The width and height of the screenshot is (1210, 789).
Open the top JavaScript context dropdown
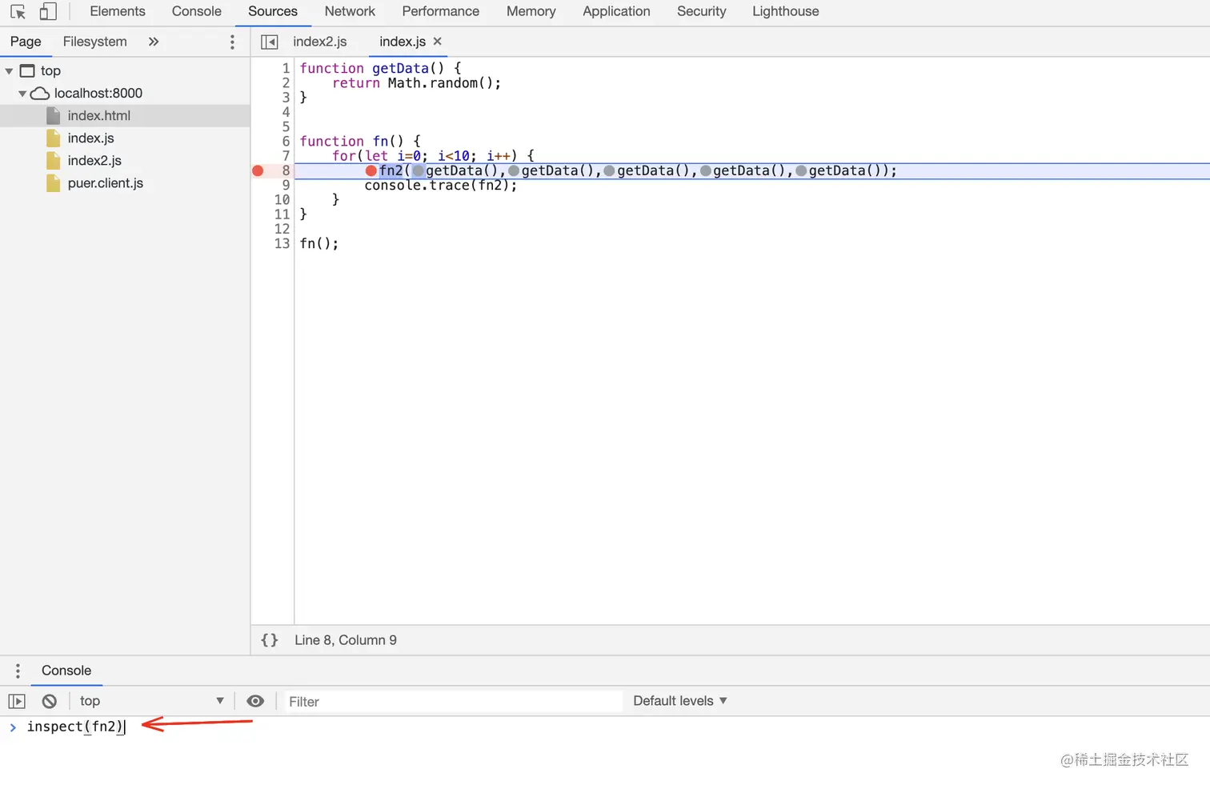pyautogui.click(x=151, y=701)
